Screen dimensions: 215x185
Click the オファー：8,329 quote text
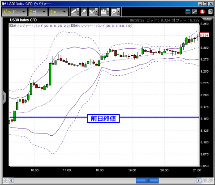pos(185,20)
